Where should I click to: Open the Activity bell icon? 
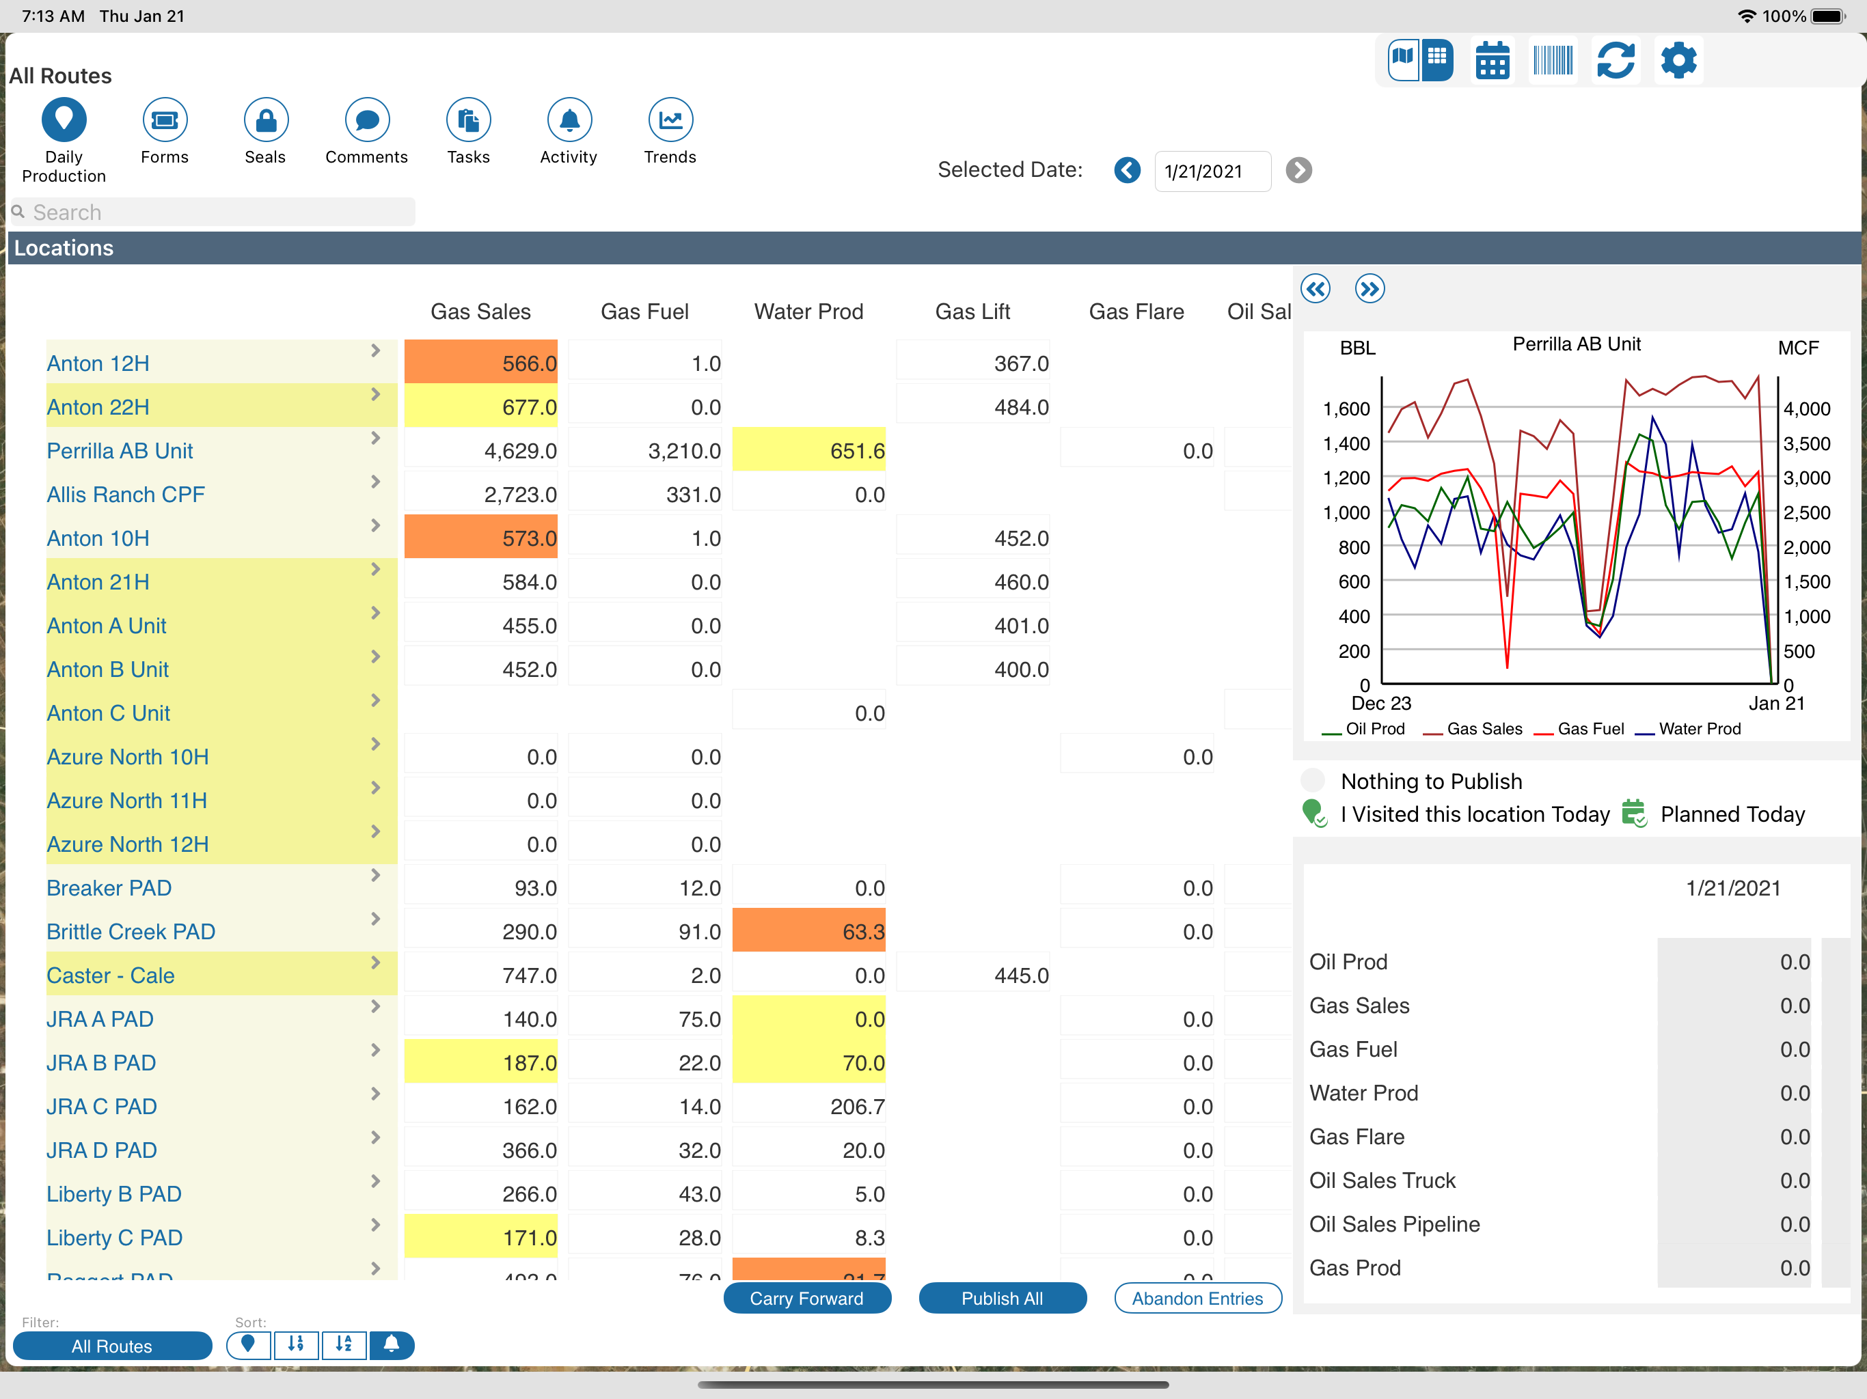pos(570,120)
